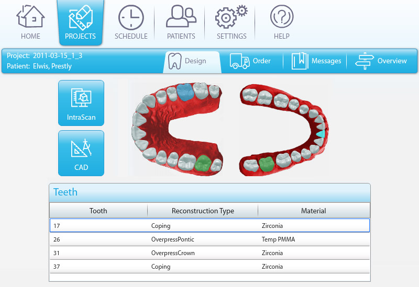Viewport: 419px width, 287px height.
Task: Select tooth 17 row
Action: click(x=210, y=226)
